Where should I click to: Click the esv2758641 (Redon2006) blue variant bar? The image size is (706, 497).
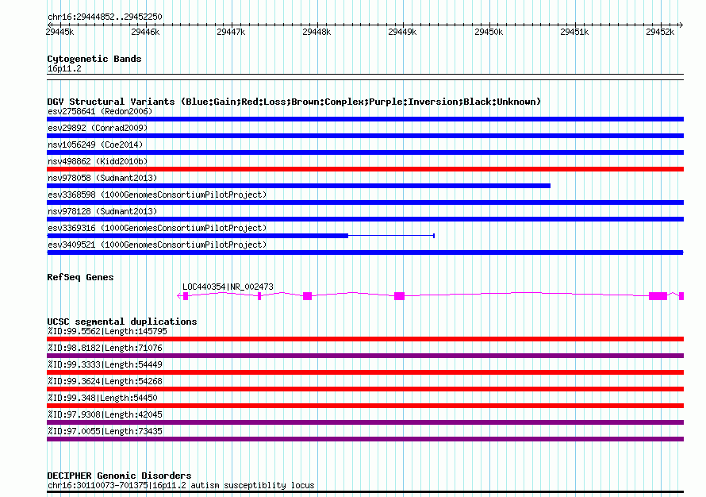point(365,119)
